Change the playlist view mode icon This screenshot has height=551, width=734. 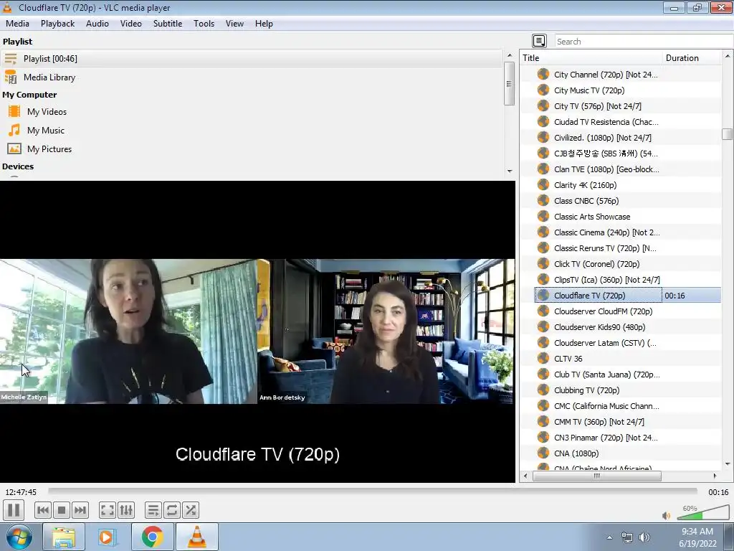539,41
